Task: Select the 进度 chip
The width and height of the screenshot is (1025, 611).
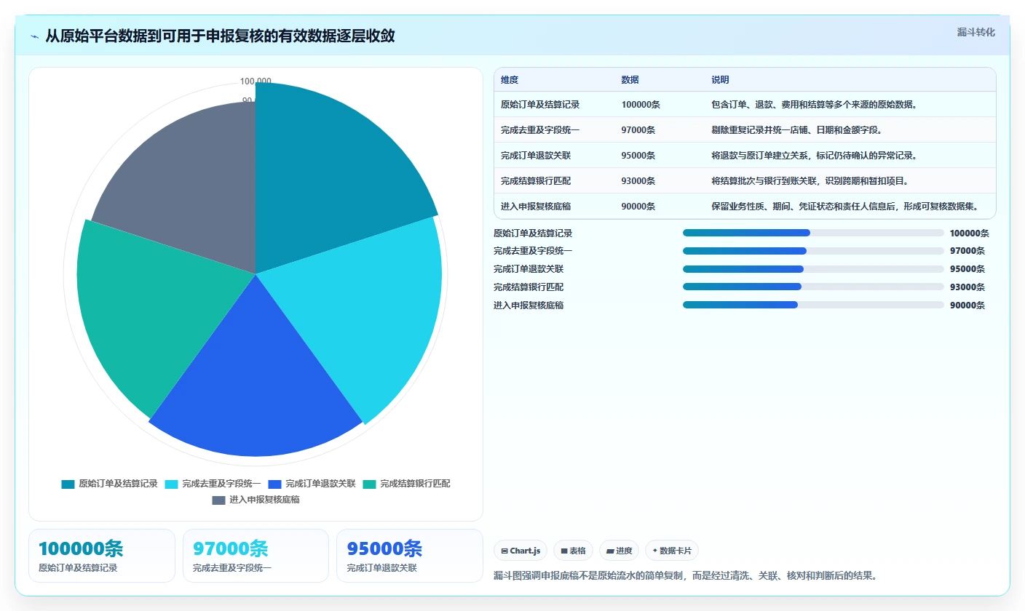Action: (619, 551)
